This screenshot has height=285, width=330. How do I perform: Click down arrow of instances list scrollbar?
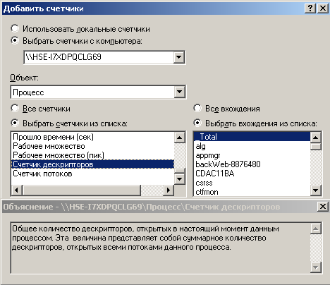pos(316,190)
